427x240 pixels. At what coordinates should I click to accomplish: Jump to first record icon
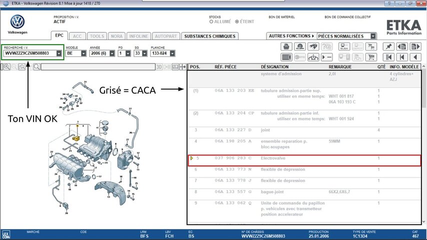pos(388,57)
